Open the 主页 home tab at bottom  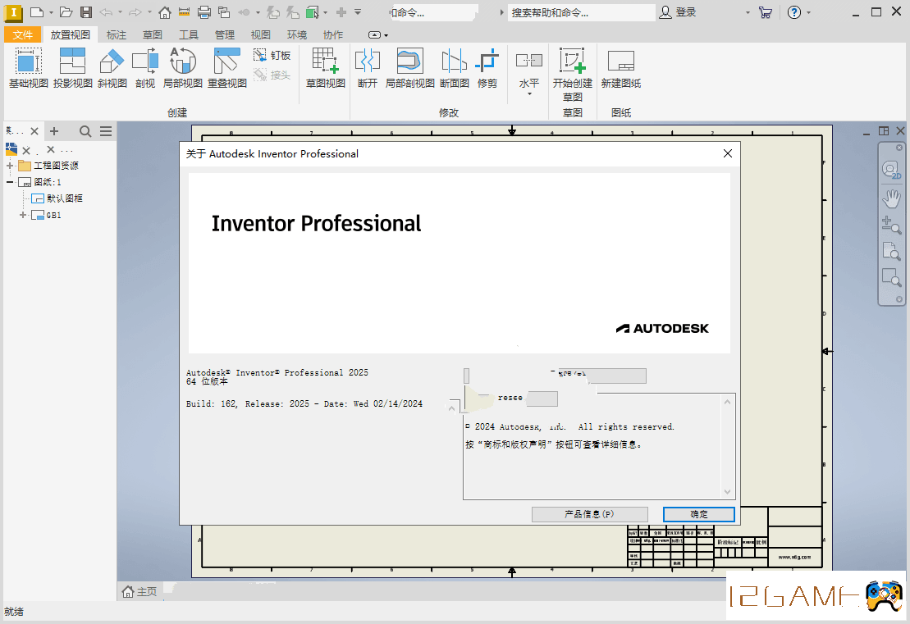pos(139,591)
